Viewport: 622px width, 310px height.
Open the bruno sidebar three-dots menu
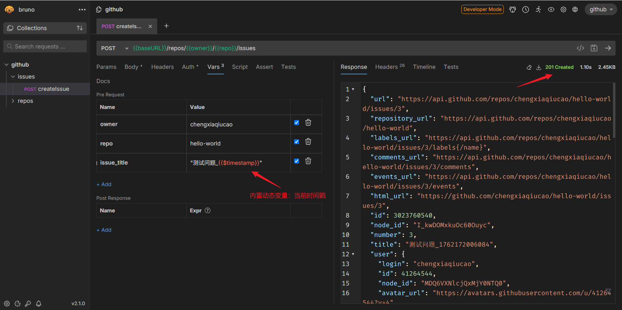(82, 10)
